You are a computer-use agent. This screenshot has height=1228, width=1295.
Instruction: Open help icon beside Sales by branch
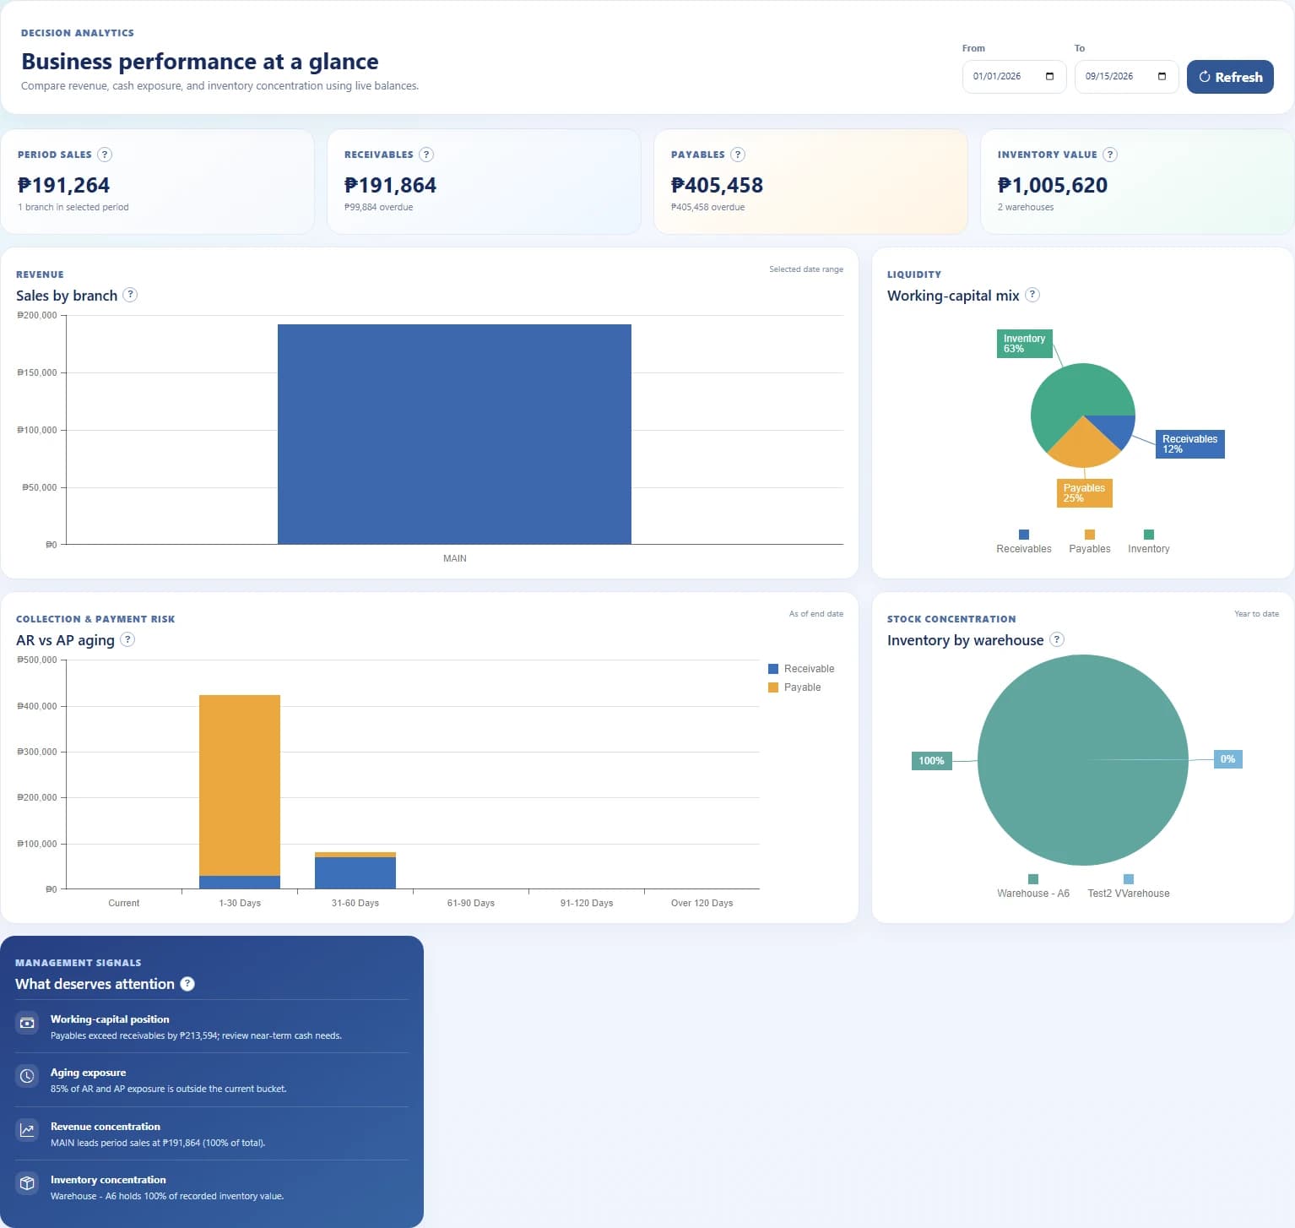130,295
